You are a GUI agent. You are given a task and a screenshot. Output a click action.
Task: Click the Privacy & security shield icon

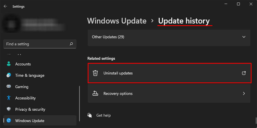pyautogui.click(x=9, y=109)
